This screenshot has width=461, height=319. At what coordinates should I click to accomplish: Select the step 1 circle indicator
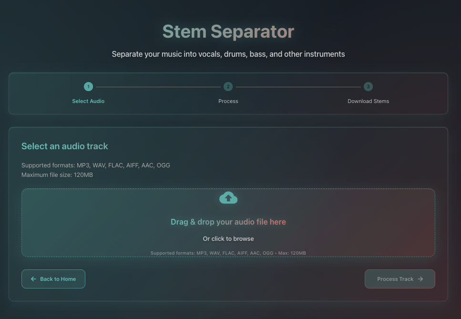[x=88, y=86]
